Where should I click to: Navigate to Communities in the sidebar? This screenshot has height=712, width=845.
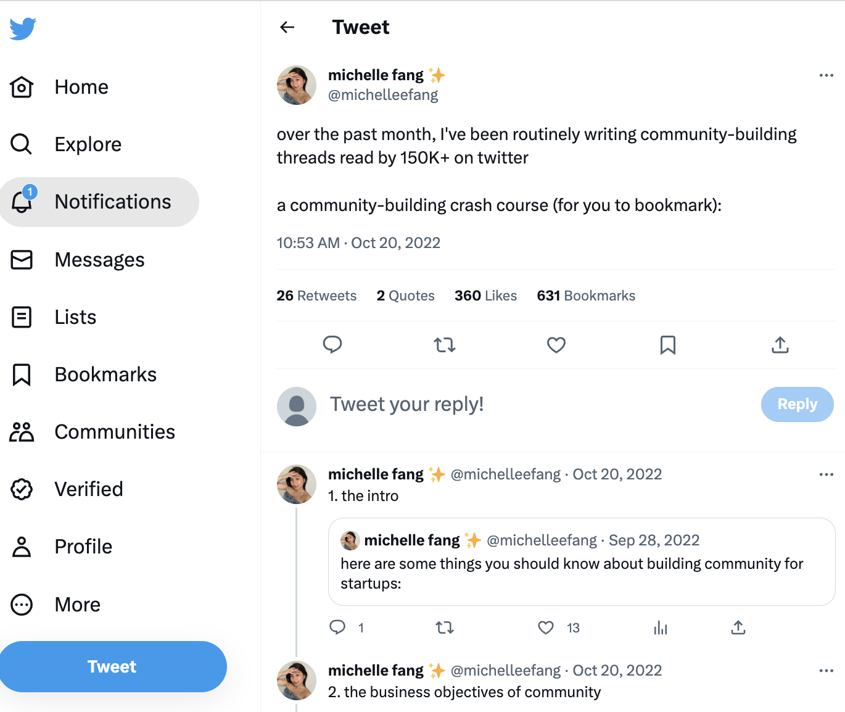pyautogui.click(x=93, y=432)
